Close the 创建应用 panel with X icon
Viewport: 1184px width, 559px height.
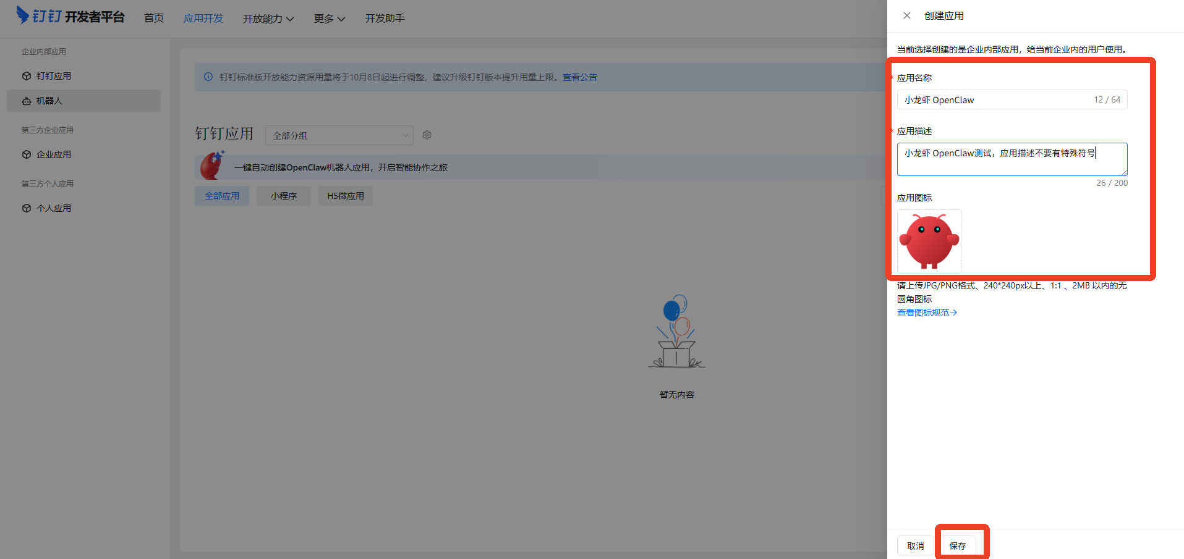point(906,15)
